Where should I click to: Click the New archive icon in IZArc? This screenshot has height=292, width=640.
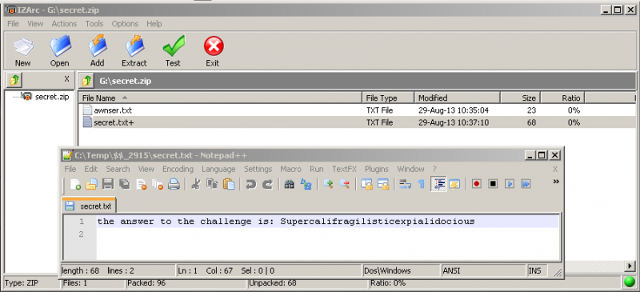(x=23, y=47)
